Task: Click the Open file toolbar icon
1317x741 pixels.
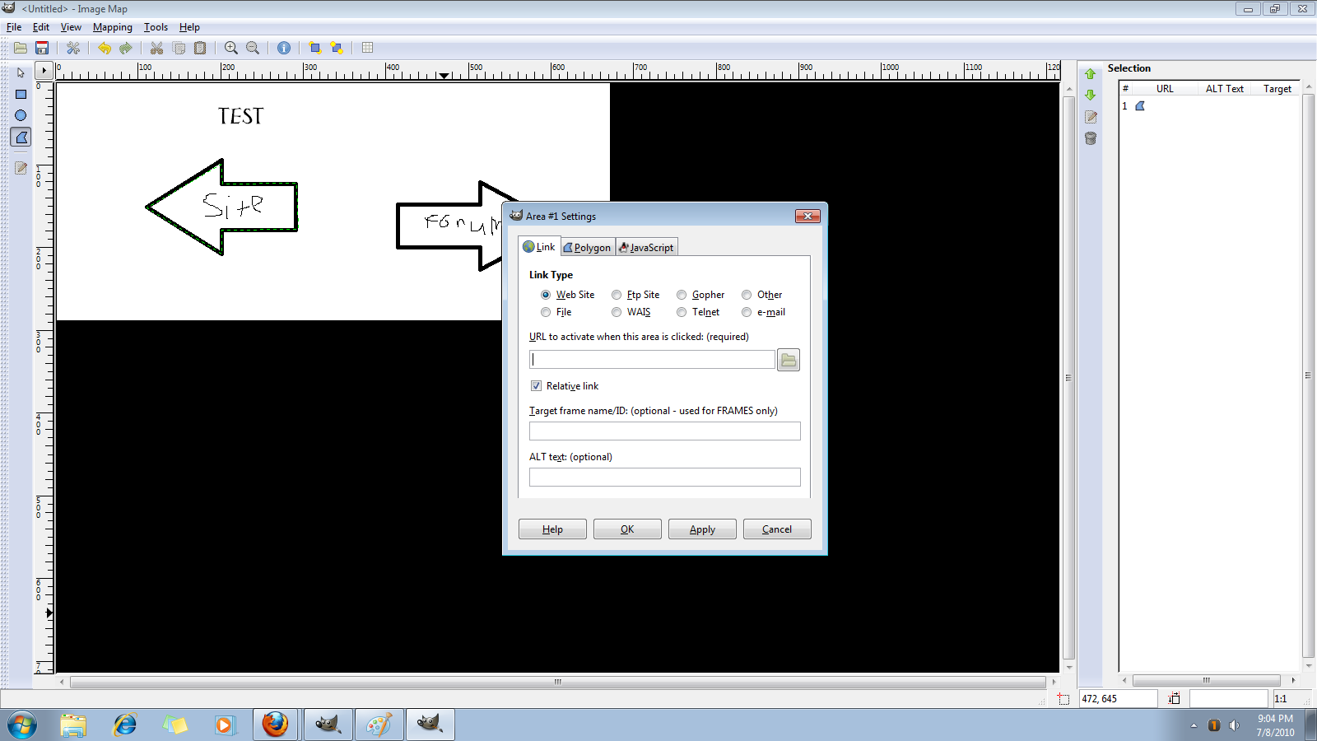Action: (x=21, y=48)
